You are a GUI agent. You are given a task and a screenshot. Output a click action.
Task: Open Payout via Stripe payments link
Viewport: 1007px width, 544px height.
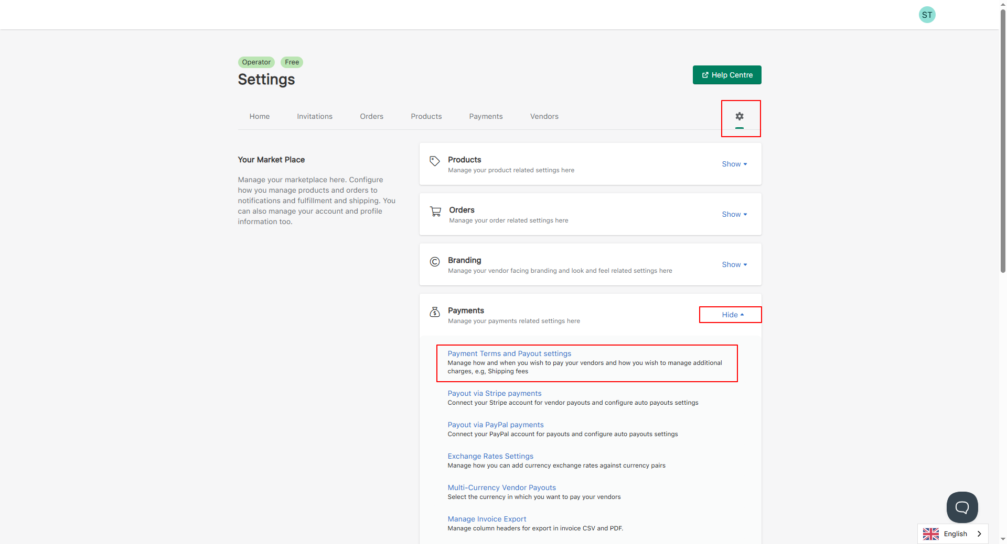[x=495, y=393]
